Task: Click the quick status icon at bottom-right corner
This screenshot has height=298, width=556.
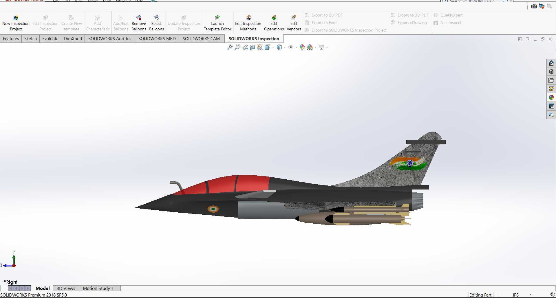Action: (553, 295)
